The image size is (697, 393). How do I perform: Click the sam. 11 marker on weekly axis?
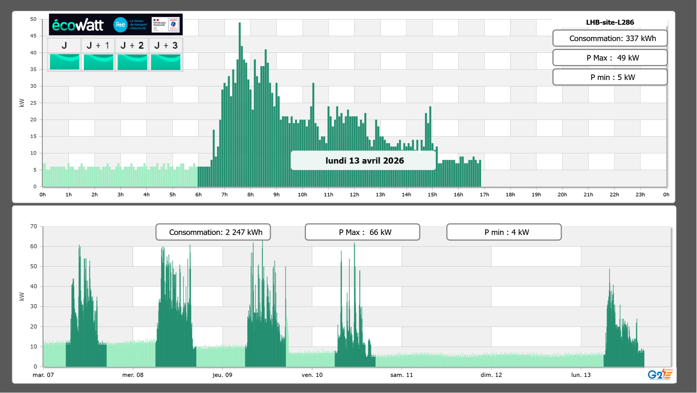tap(401, 375)
